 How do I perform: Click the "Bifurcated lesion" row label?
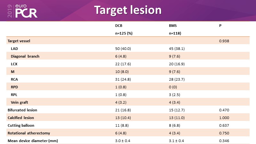[x=23, y=110]
